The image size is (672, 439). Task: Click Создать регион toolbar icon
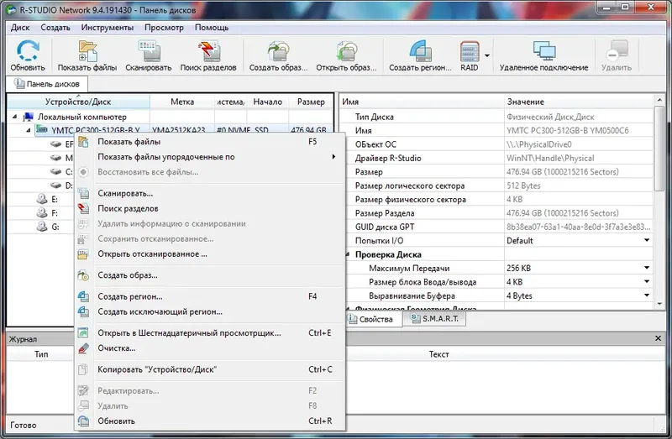(x=420, y=55)
